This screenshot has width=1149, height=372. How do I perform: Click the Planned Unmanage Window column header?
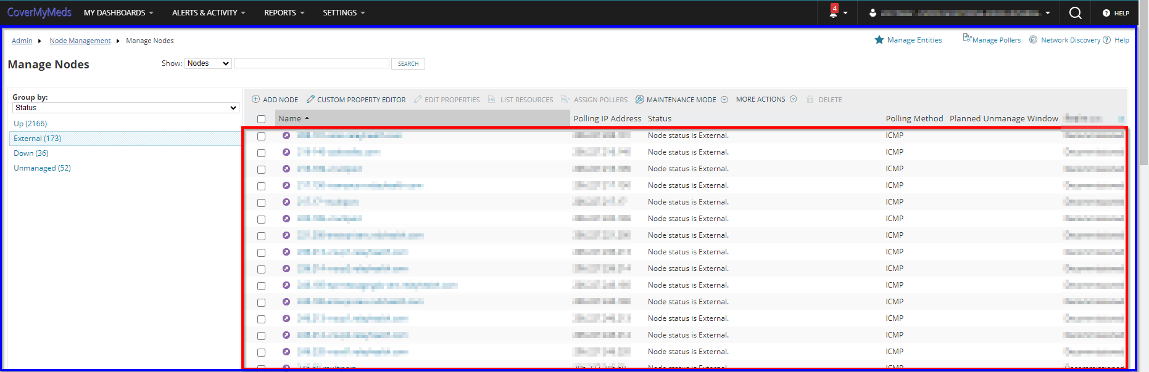coord(1004,118)
